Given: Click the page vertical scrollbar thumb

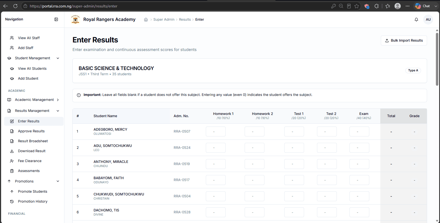Looking at the screenshot, I should [437, 59].
